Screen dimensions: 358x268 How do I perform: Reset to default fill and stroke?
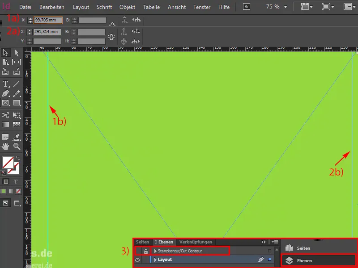[3, 173]
